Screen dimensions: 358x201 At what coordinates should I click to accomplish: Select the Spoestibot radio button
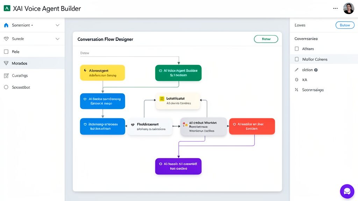6,87
